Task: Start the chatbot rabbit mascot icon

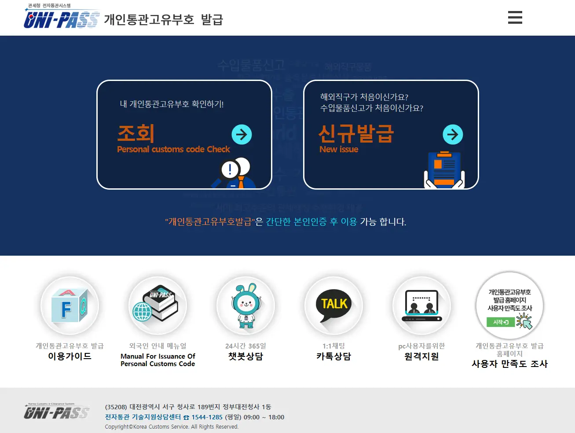Action: (x=245, y=305)
